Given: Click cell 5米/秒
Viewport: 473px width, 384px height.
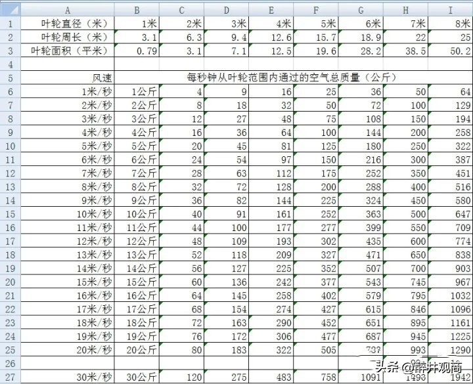Looking at the screenshot, I should [x=68, y=146].
